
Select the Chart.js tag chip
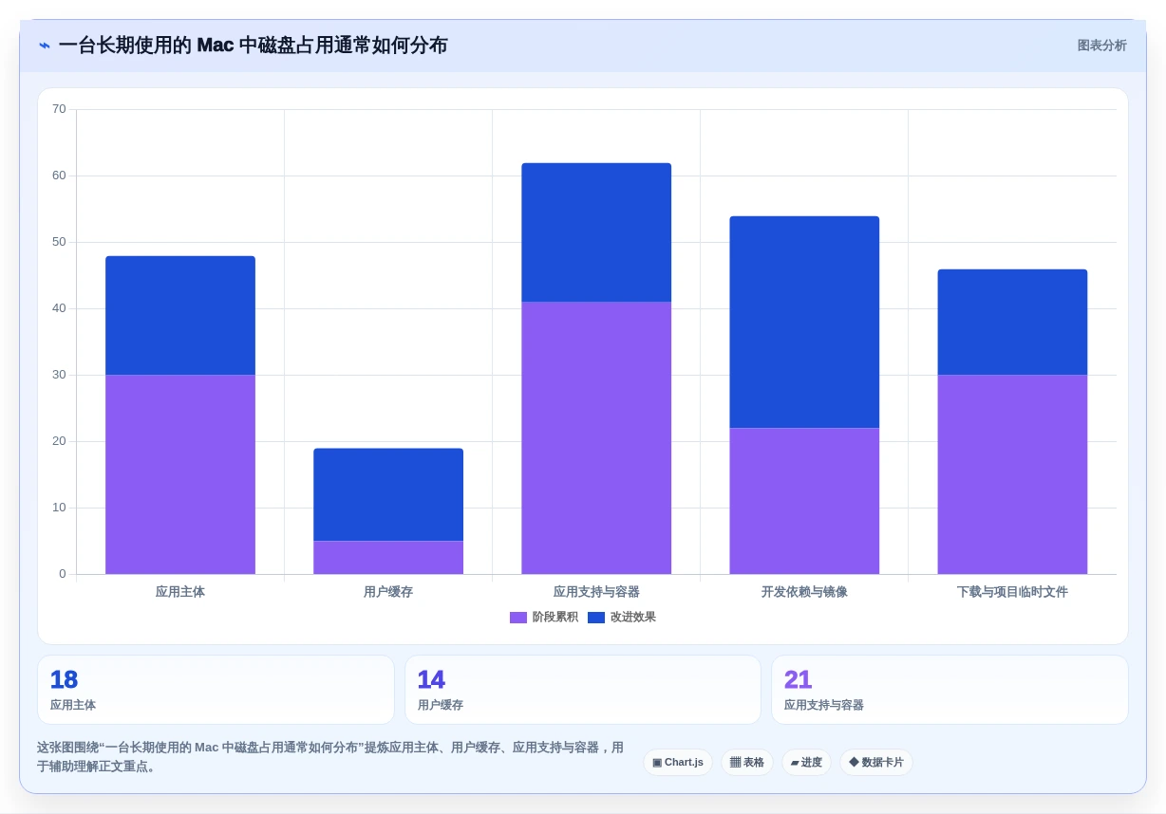pos(678,762)
